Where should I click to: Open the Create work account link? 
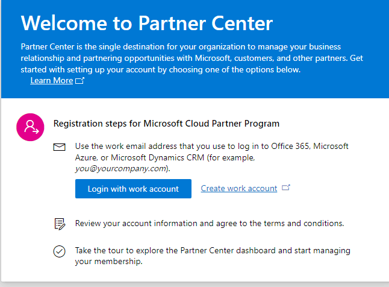pyautogui.click(x=239, y=188)
